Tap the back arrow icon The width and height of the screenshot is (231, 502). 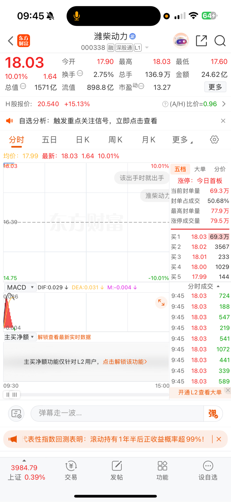pos(11,41)
